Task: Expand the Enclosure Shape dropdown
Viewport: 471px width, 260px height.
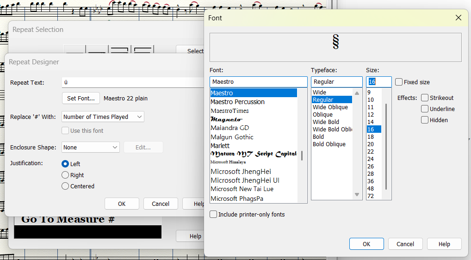Action: [90, 147]
